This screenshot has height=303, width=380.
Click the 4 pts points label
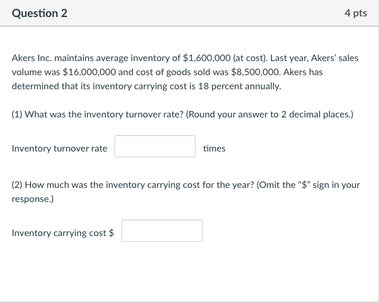pos(356,13)
